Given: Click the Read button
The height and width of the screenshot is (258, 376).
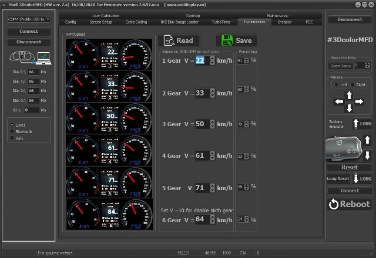Looking at the screenshot, I should coord(179,40).
